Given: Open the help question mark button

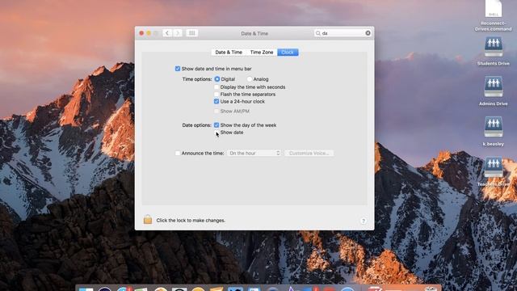Looking at the screenshot, I should [363, 221].
